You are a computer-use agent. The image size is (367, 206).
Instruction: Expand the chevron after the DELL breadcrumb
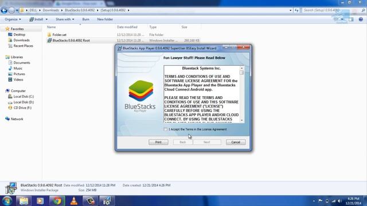(x=40, y=10)
